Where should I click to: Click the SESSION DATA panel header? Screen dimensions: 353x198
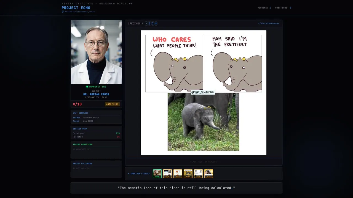80,129
